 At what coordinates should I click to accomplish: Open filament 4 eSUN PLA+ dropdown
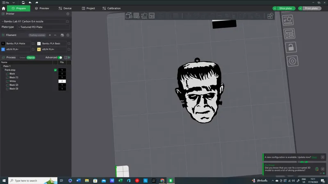(54, 49)
